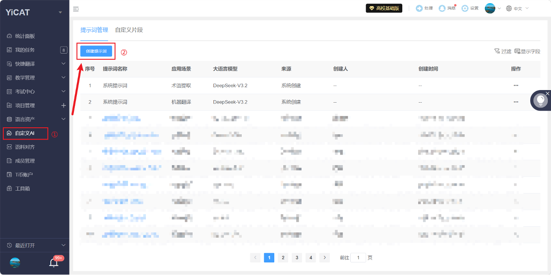Open 消息 messages in the top bar
Image resolution: width=551 pixels, height=275 pixels.
tap(447, 8)
